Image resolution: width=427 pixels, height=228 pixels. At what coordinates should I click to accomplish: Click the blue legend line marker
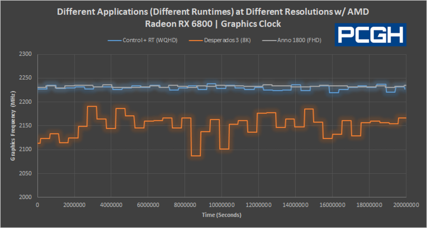pos(114,40)
